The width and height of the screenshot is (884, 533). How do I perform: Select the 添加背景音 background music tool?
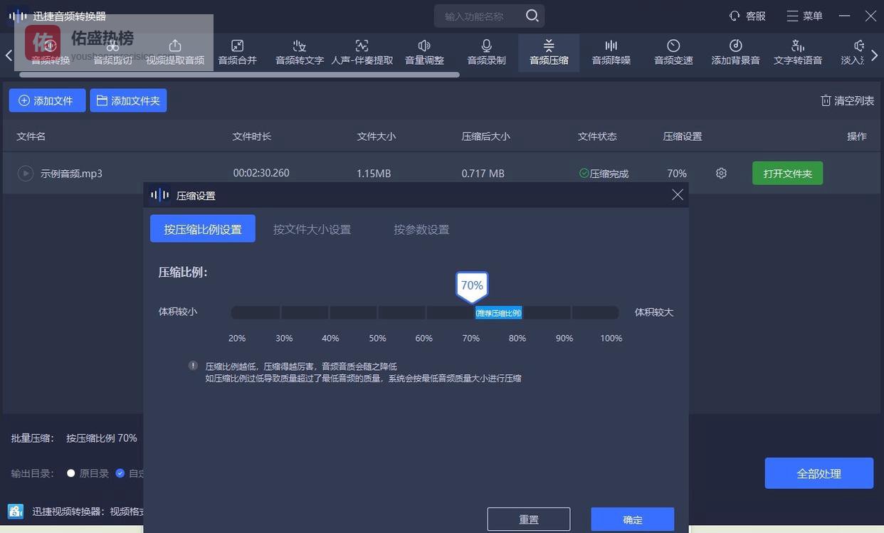[735, 52]
